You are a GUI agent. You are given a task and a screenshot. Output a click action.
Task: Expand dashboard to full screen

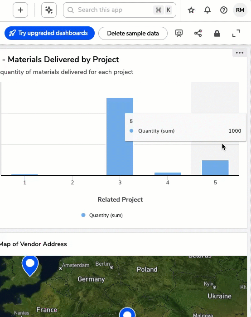coord(236,33)
